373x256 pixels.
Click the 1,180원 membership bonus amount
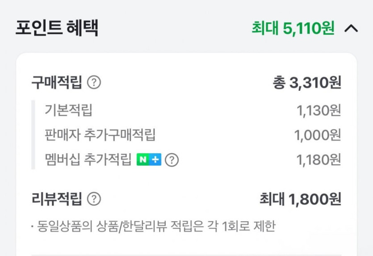coord(319,159)
